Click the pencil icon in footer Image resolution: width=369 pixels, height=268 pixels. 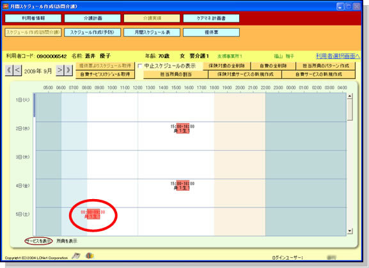click(76, 256)
